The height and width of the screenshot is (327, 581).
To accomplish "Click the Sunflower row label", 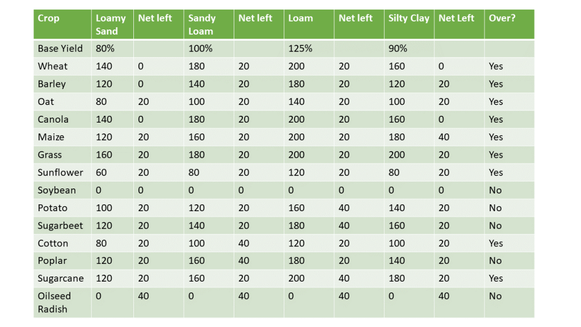I will point(60,172).
